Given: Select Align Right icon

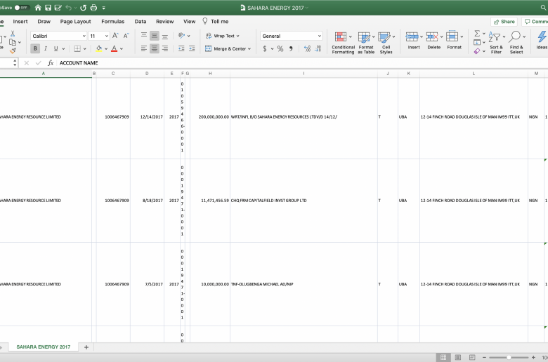Looking at the screenshot, I should click(165, 48).
